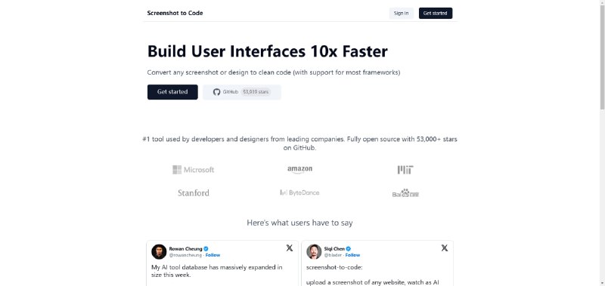Click the Screenshot to Code logo text

pos(175,13)
